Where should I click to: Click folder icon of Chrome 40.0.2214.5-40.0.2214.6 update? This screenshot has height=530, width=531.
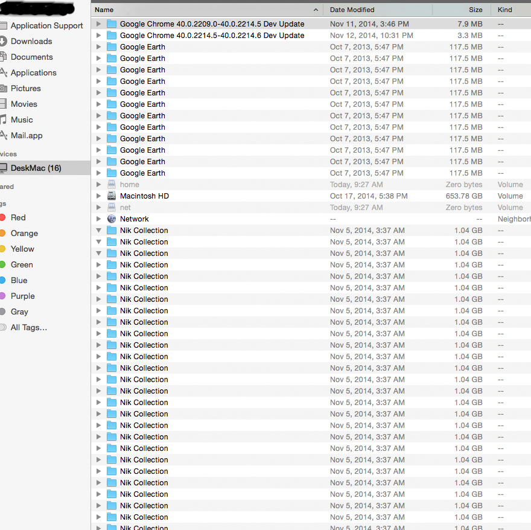pos(112,35)
